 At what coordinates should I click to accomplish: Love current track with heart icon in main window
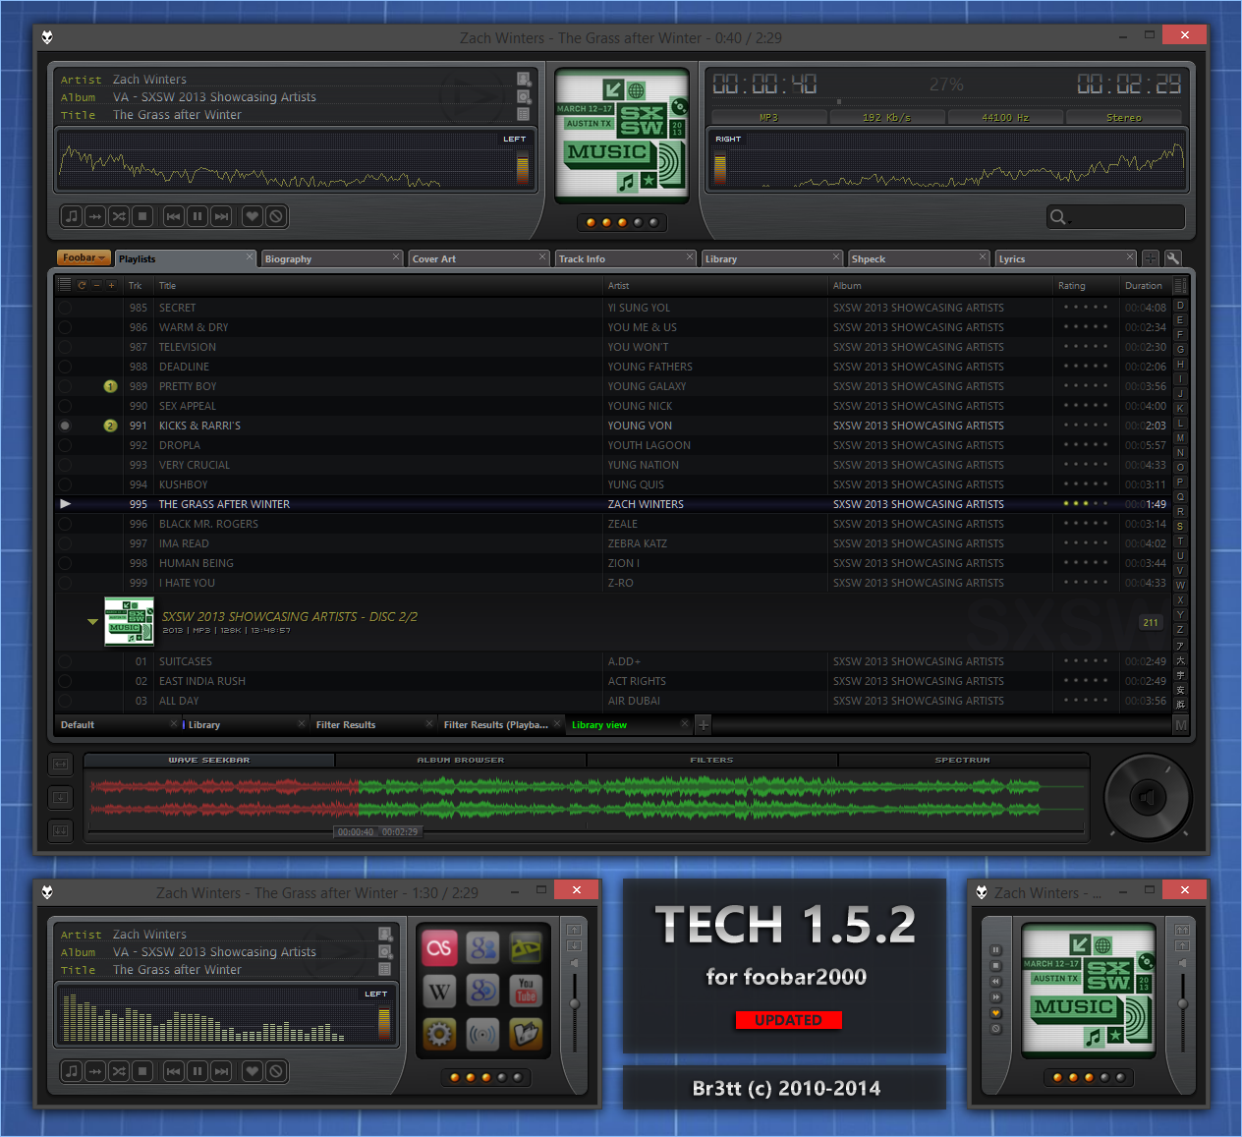(x=253, y=216)
